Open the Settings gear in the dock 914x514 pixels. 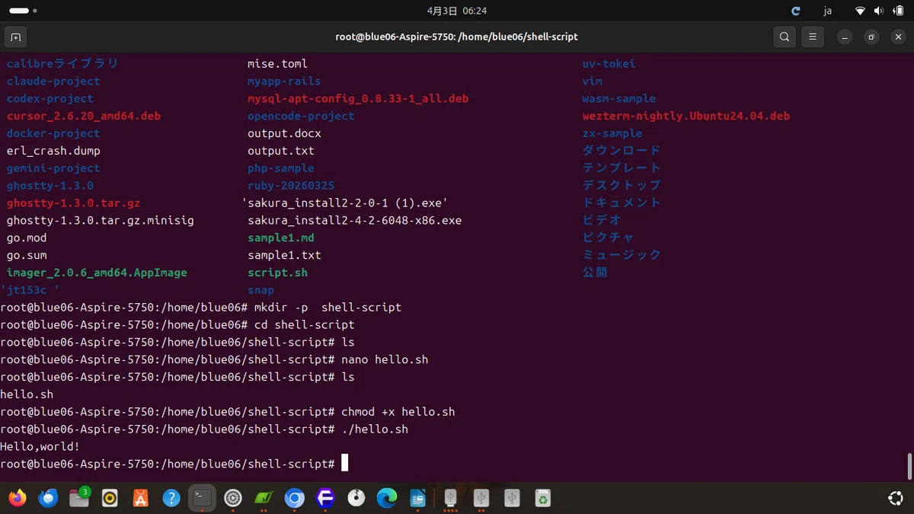[233, 498]
